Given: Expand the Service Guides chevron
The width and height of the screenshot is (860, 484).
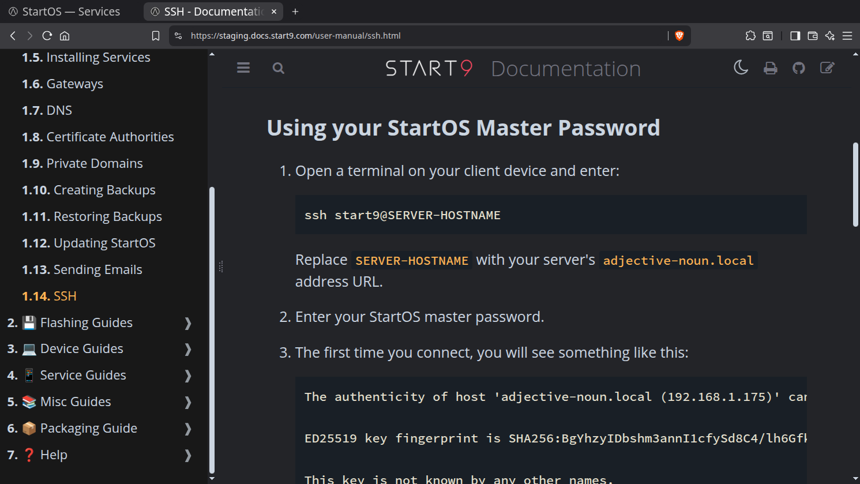Looking at the screenshot, I should click(x=188, y=376).
